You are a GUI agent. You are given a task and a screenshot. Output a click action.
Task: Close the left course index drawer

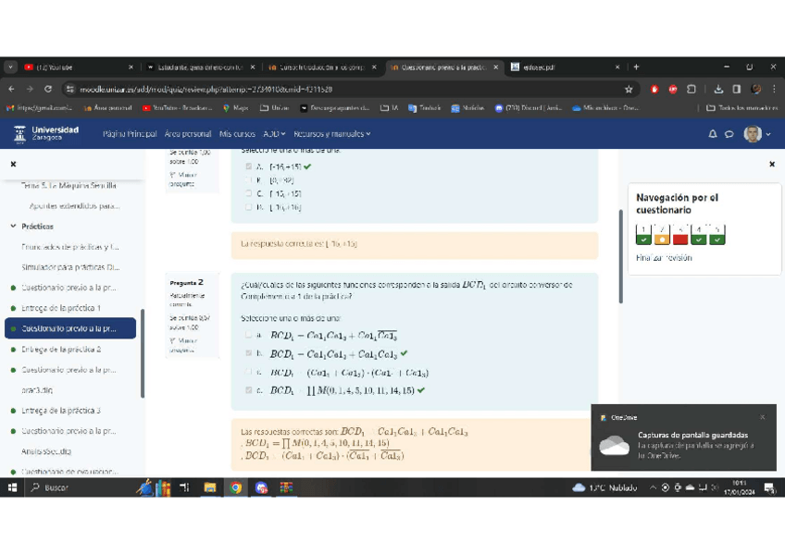[x=14, y=164]
